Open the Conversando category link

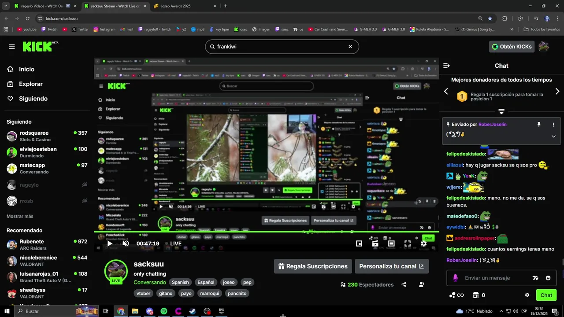point(150,282)
